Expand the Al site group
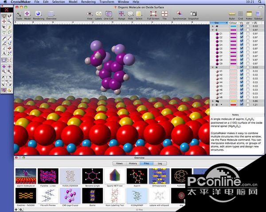The image size is (266, 212). [x=212, y=26]
